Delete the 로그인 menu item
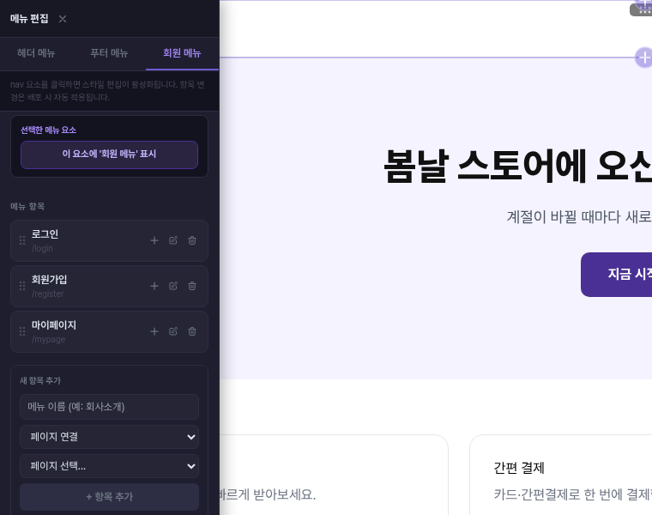652x515 pixels. (x=192, y=240)
